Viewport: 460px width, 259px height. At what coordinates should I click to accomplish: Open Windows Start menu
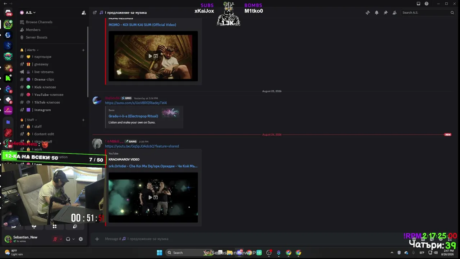[x=160, y=253]
